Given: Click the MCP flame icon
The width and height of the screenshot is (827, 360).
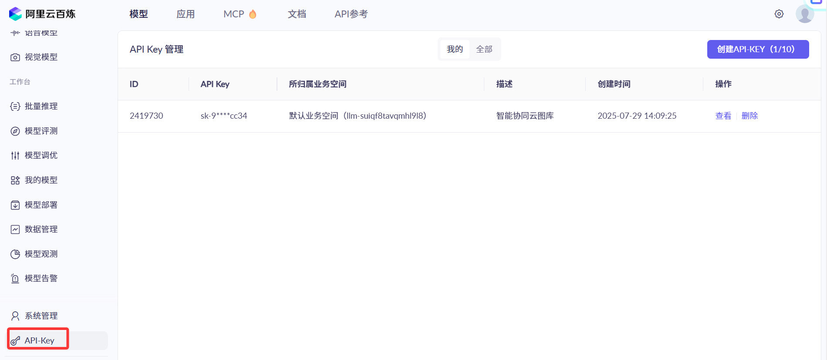Looking at the screenshot, I should (253, 14).
